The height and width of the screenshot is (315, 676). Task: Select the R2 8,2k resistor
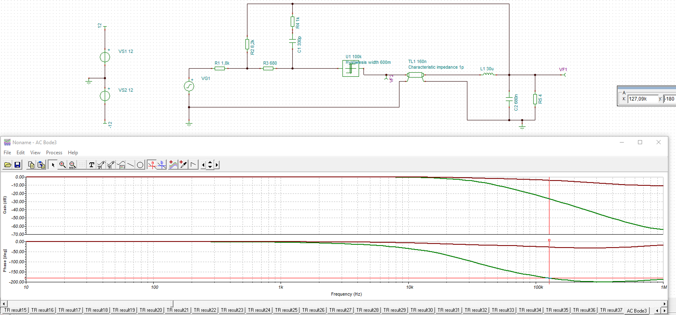247,44
